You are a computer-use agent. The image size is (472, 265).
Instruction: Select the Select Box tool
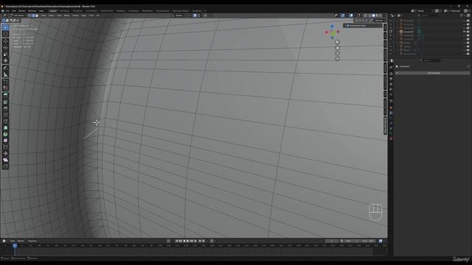[5, 28]
